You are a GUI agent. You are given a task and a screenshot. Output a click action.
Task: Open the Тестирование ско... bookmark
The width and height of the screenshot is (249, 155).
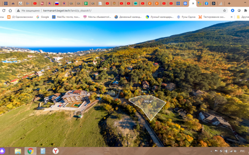coord(212,17)
